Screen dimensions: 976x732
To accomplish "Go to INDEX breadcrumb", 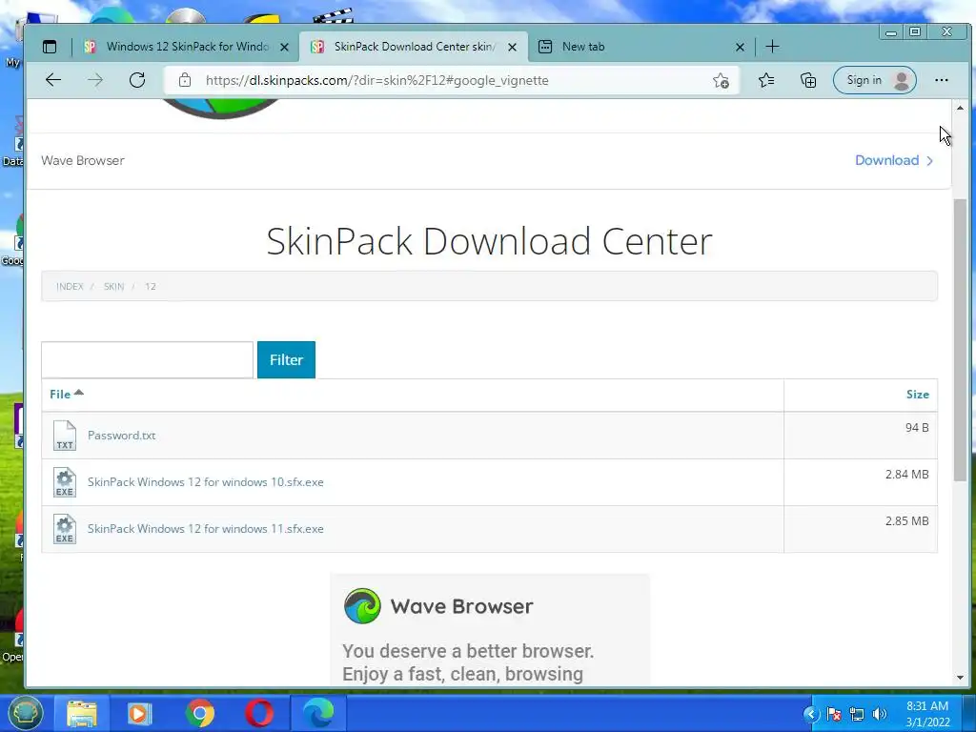I will 70,286.
